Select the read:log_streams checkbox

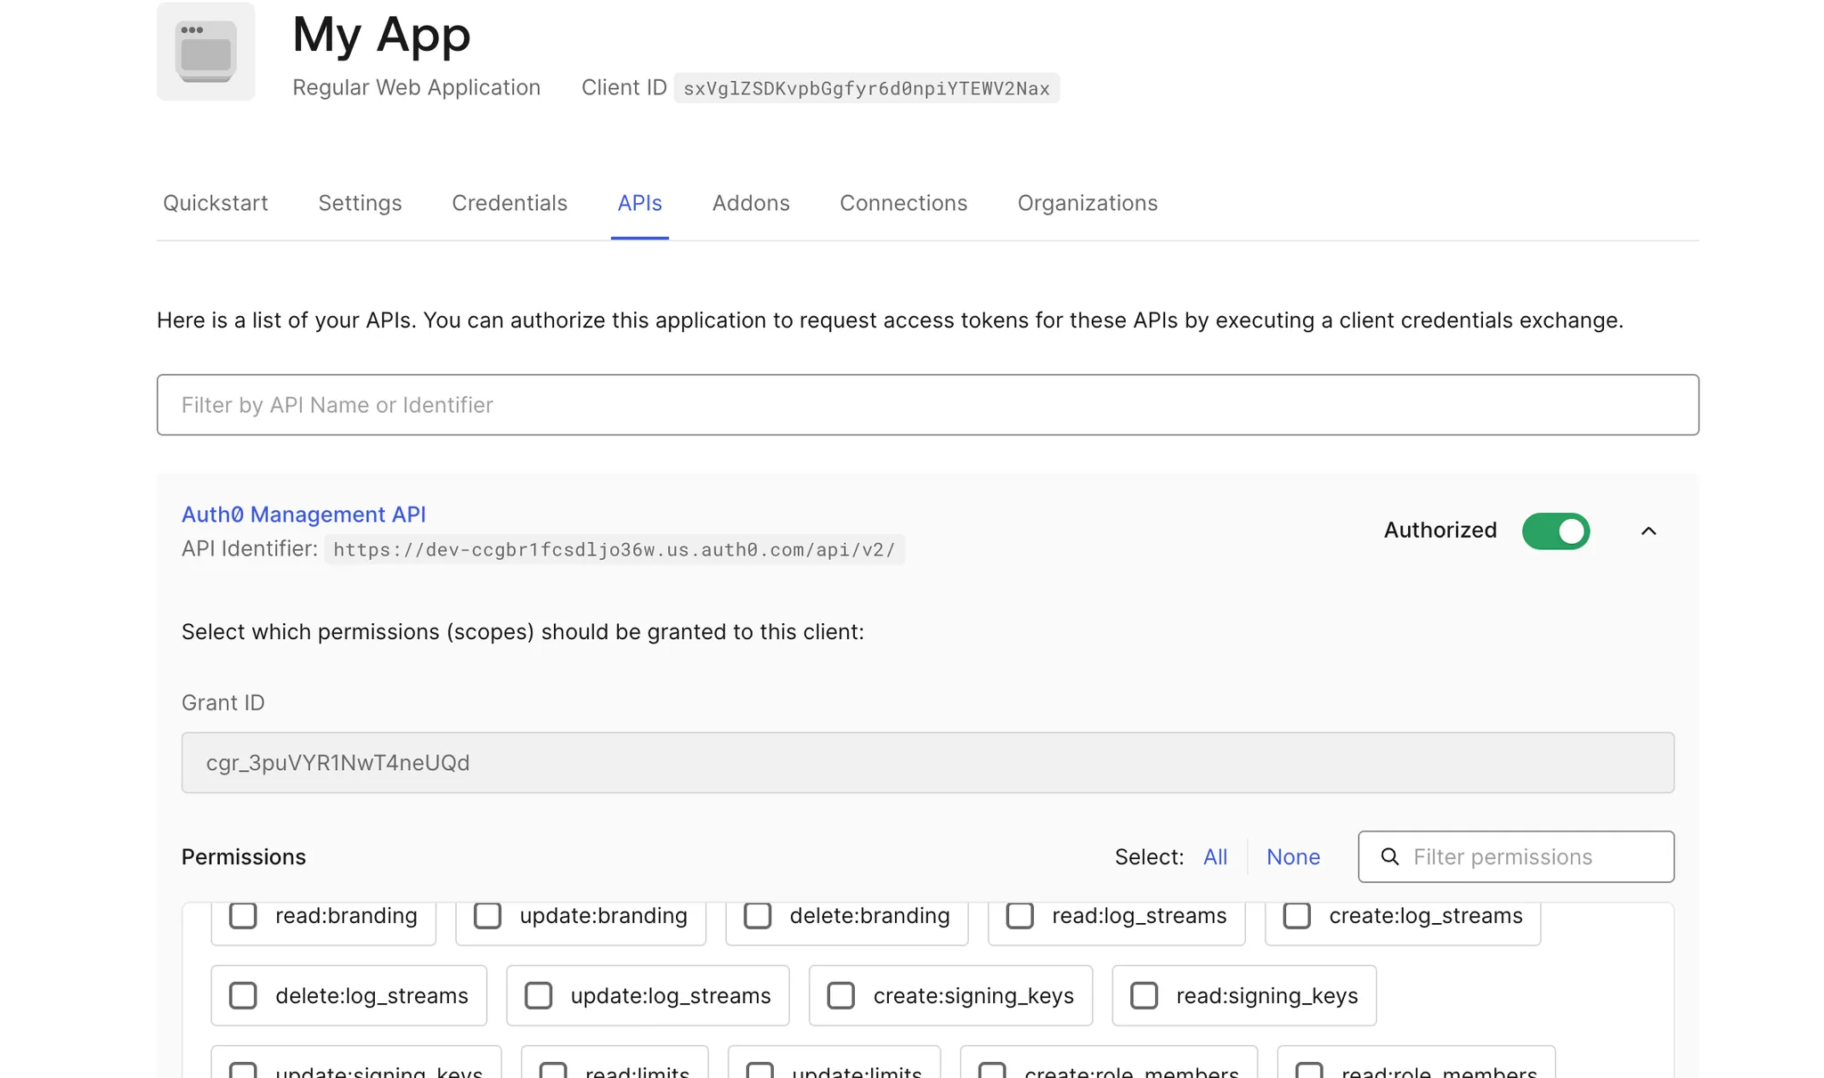1020,916
